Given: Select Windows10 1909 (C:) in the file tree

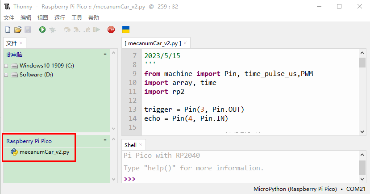Looking at the screenshot, I should tap(47, 65).
